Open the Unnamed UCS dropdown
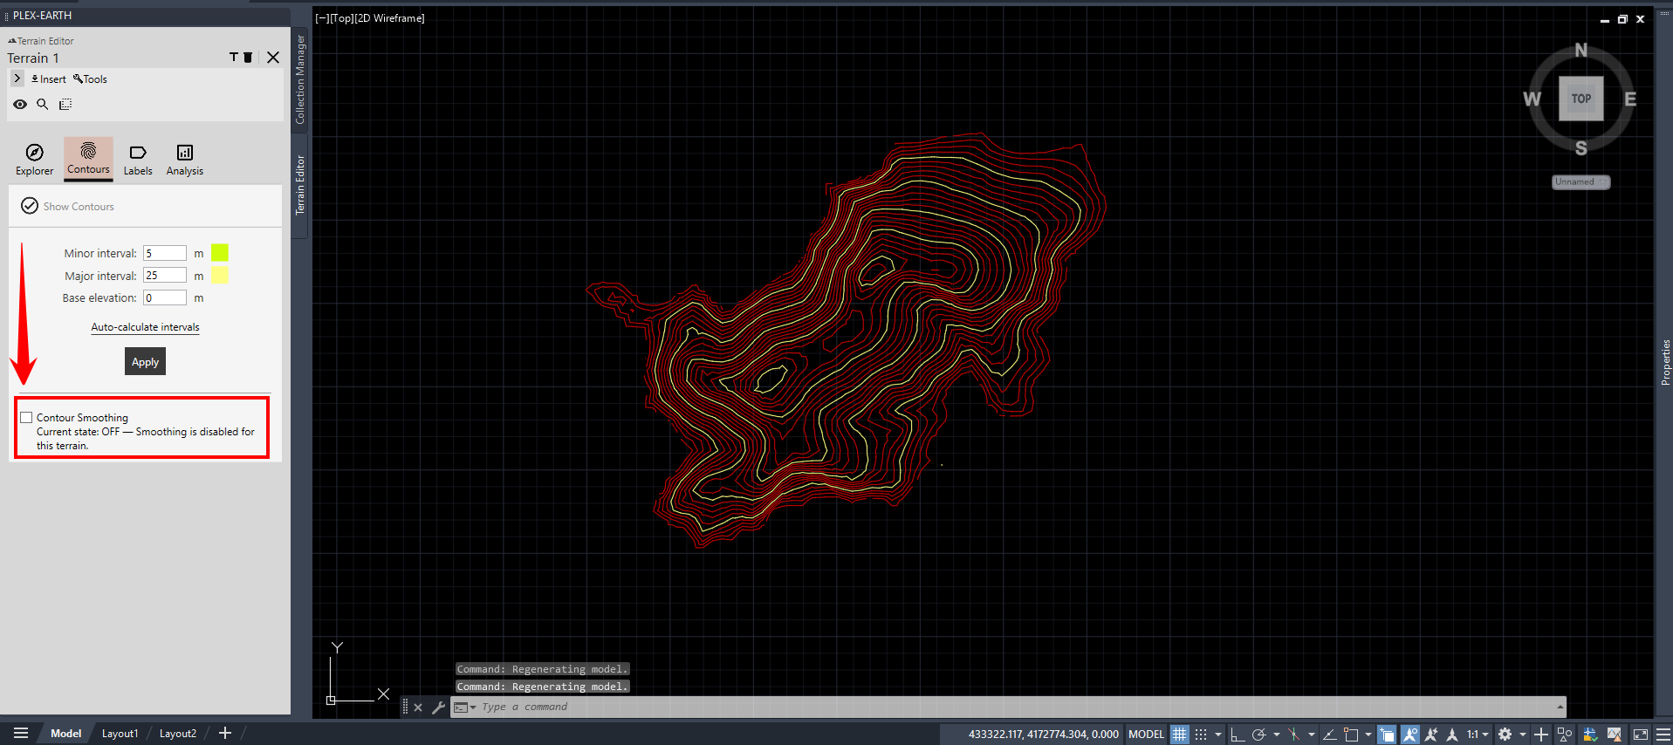Screen dimensions: 1673x745 pyautogui.click(x=1581, y=182)
